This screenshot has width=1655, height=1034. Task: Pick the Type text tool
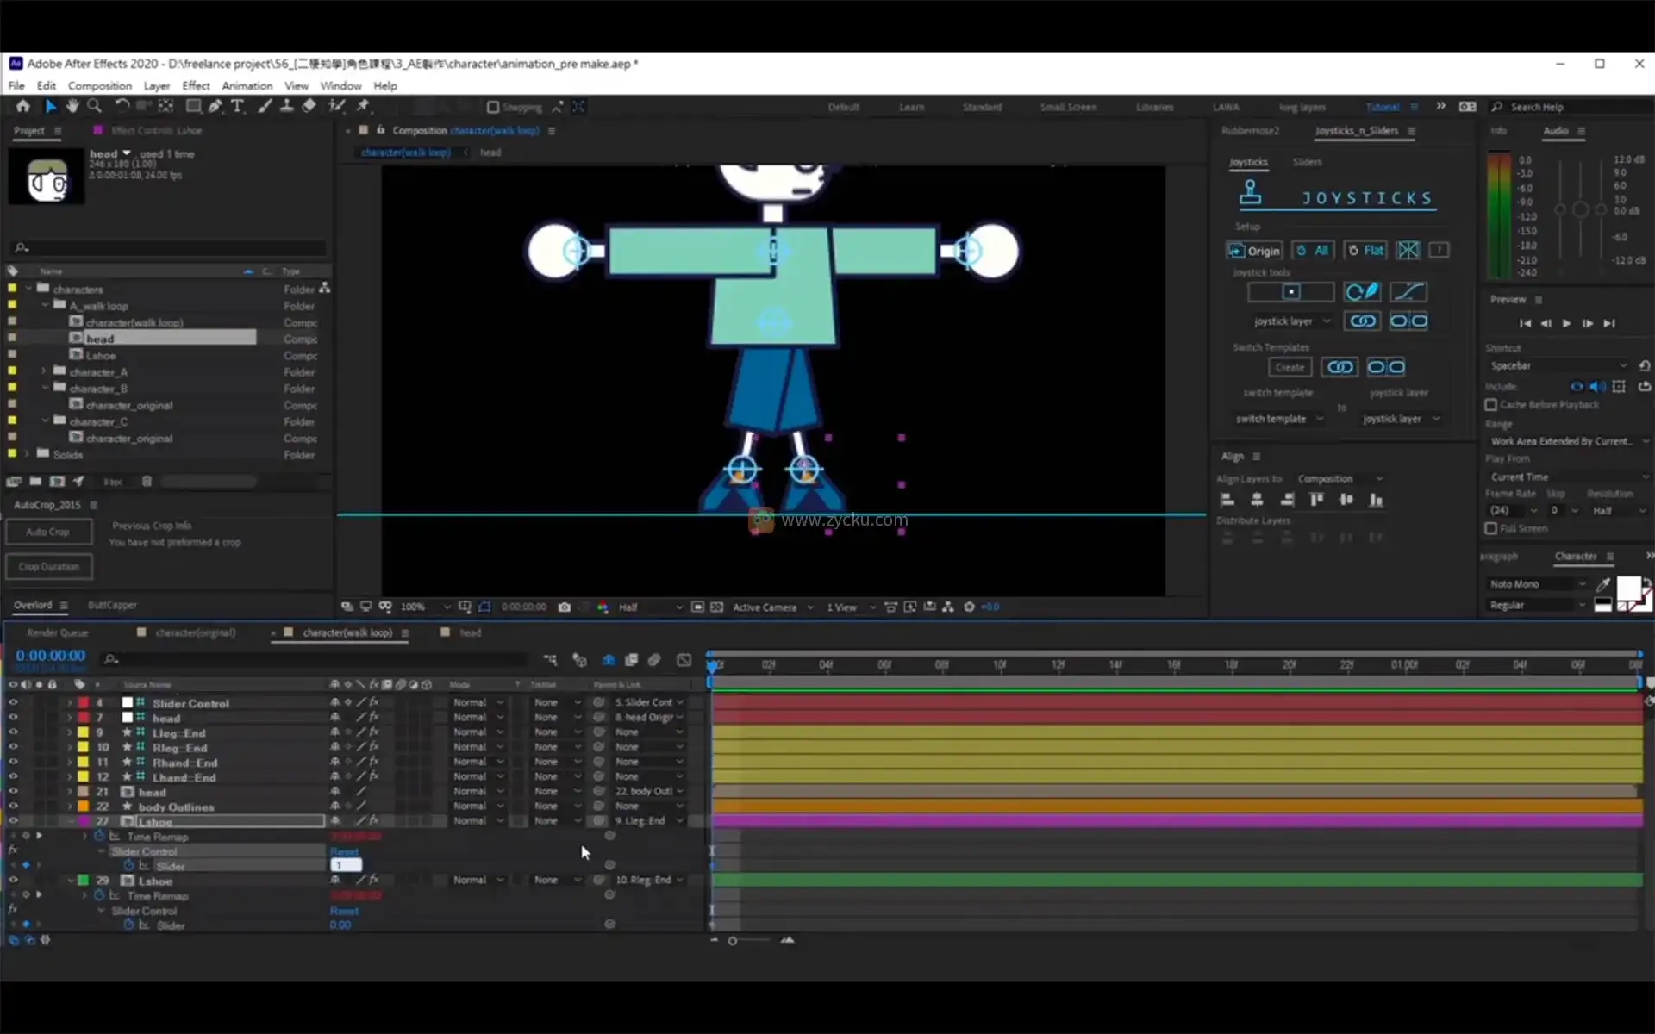coord(237,106)
